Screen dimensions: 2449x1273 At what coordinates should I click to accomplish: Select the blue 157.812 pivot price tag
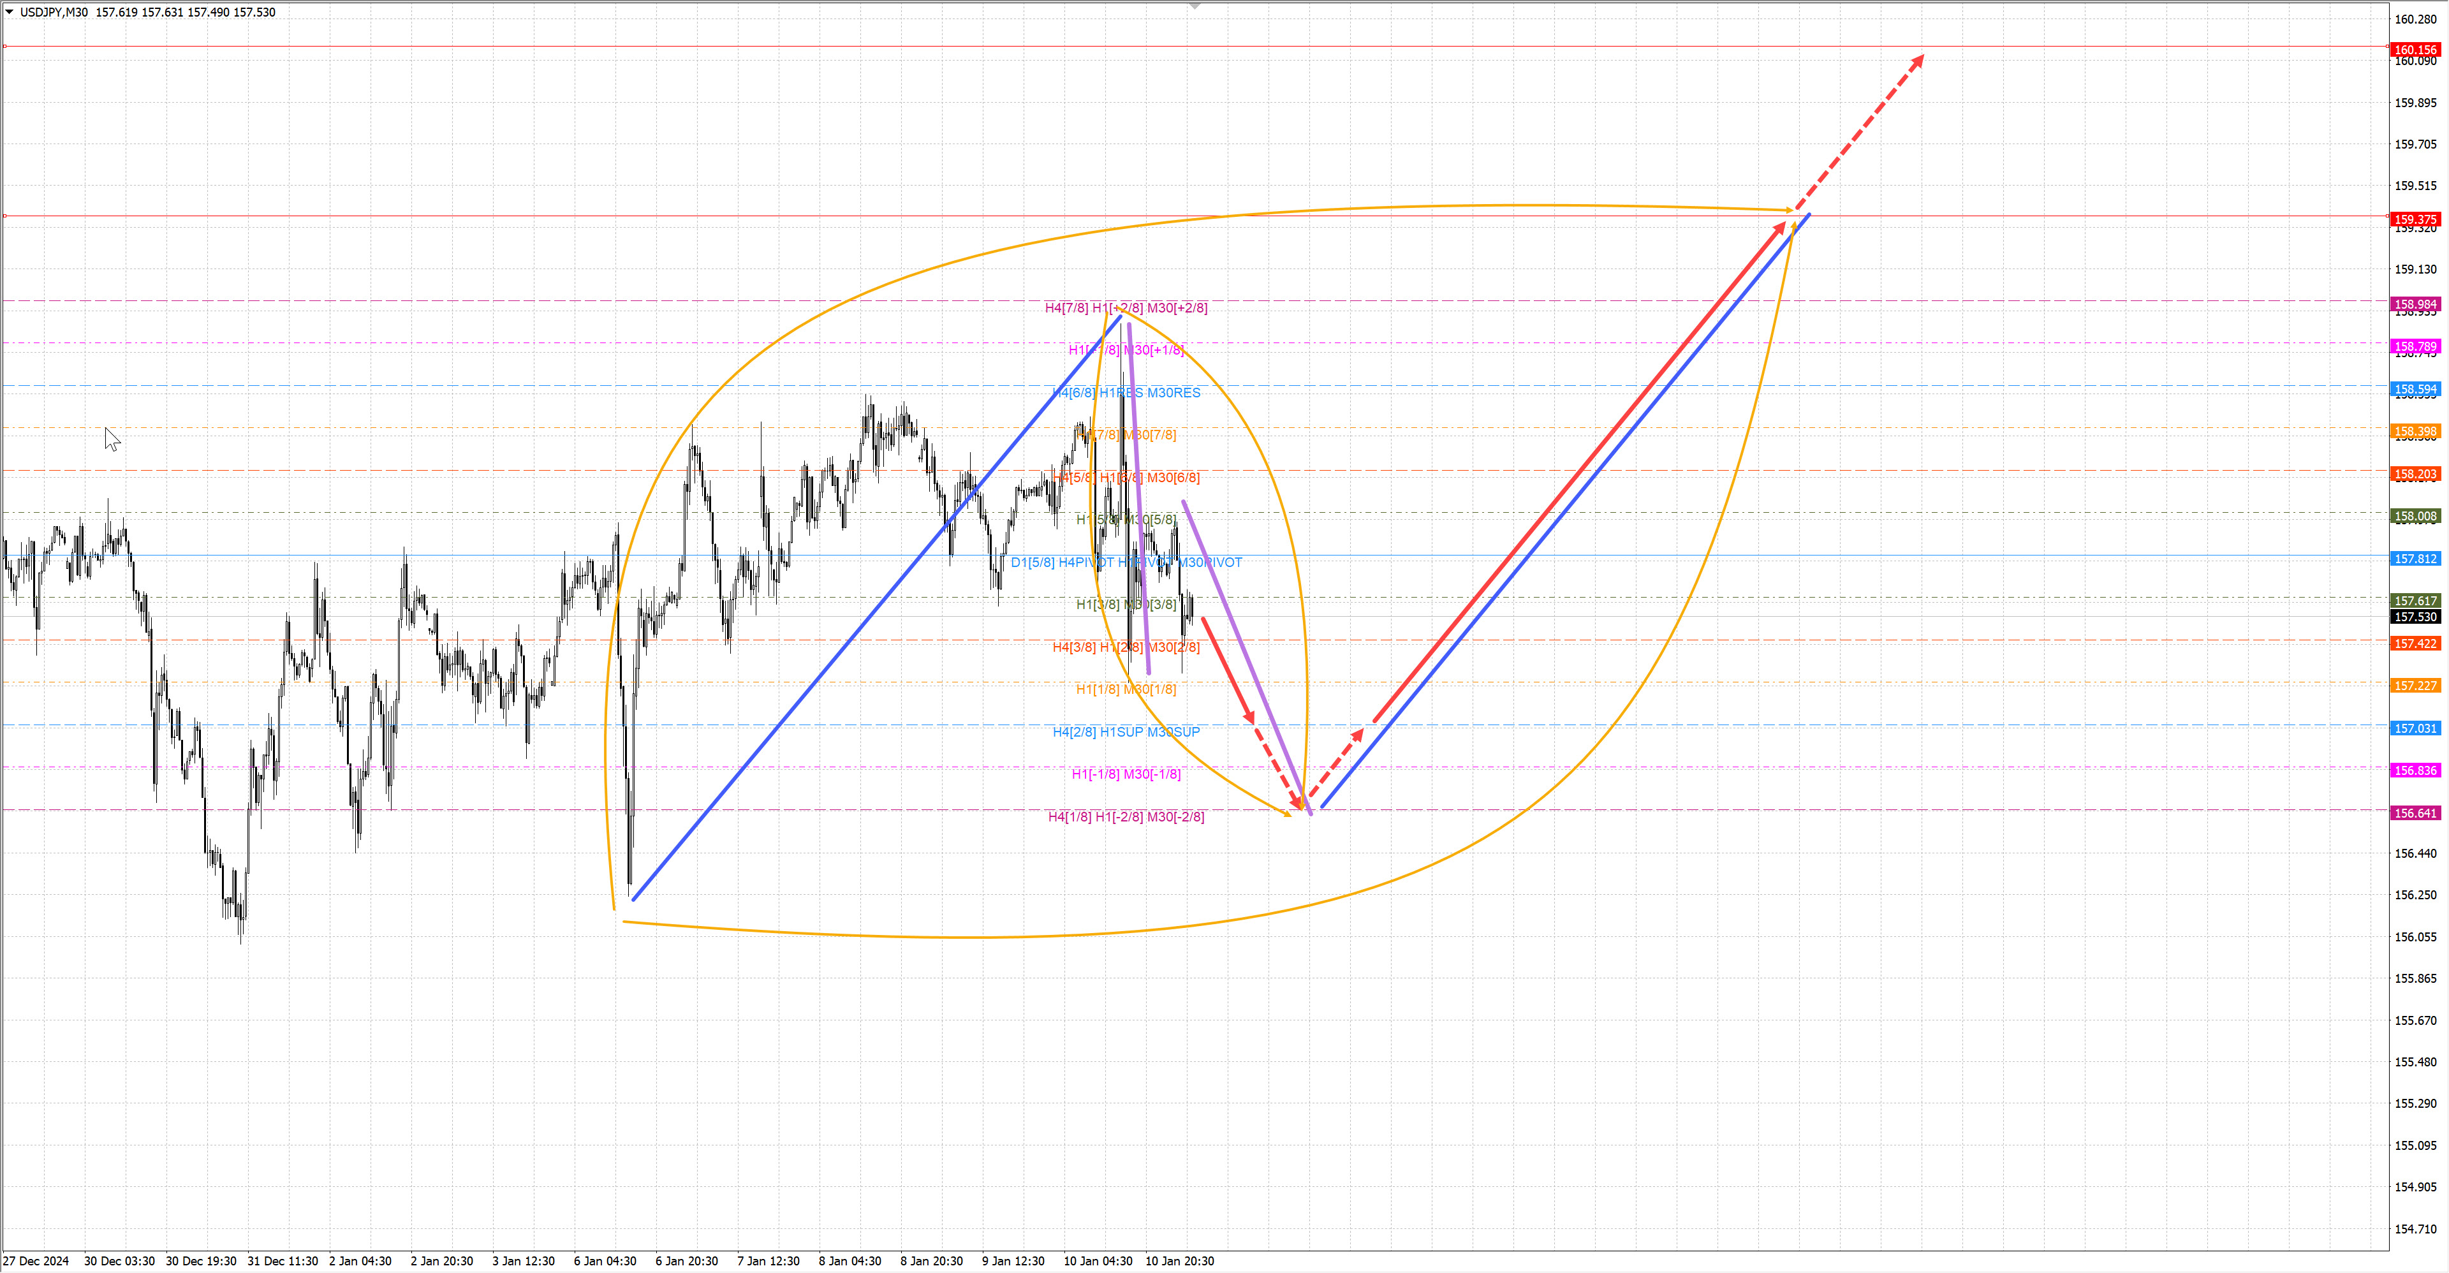coord(2416,559)
